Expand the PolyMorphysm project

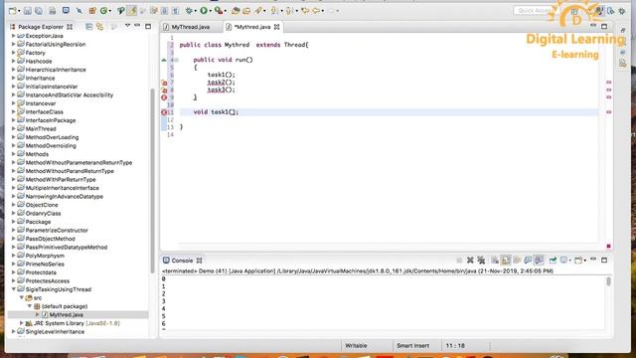coord(13,256)
